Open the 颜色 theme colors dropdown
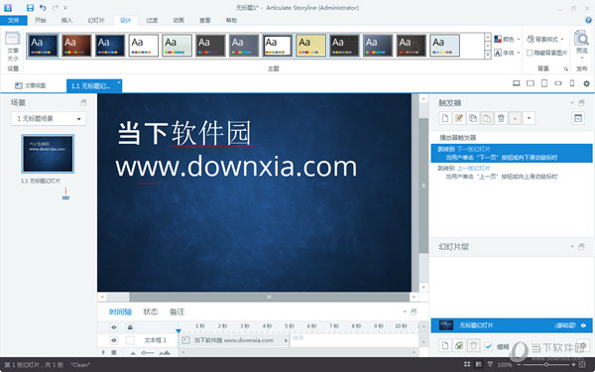The width and height of the screenshot is (595, 372). coord(508,39)
